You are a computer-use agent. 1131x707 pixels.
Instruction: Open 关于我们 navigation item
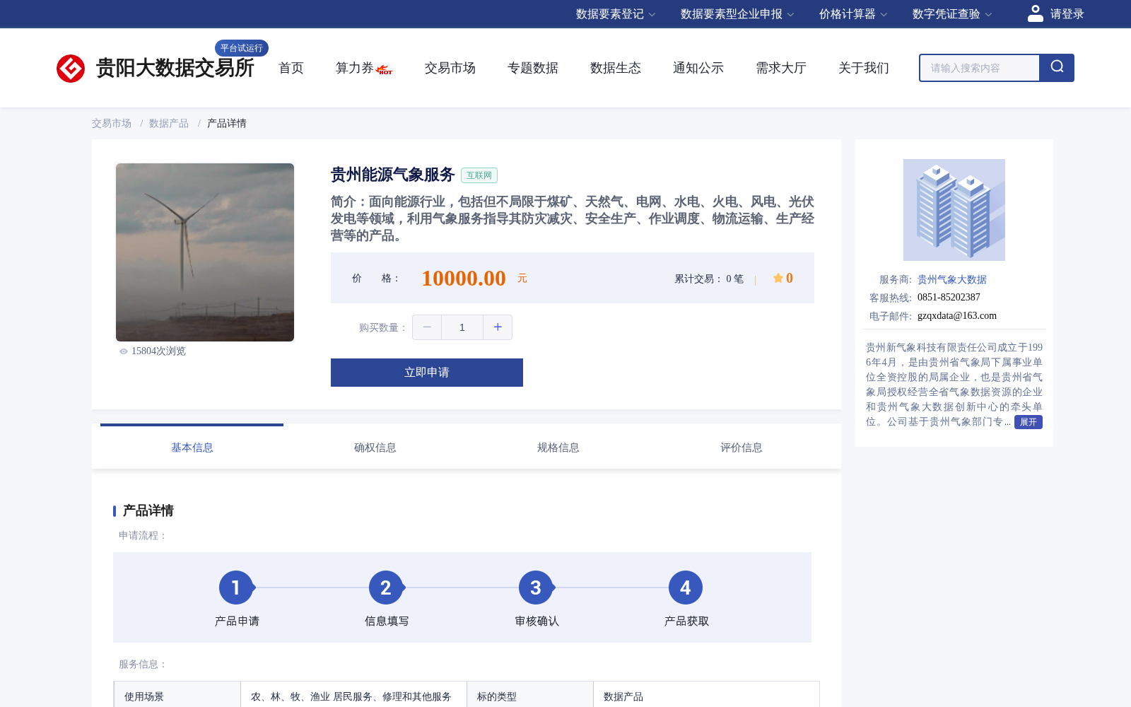pyautogui.click(x=864, y=68)
